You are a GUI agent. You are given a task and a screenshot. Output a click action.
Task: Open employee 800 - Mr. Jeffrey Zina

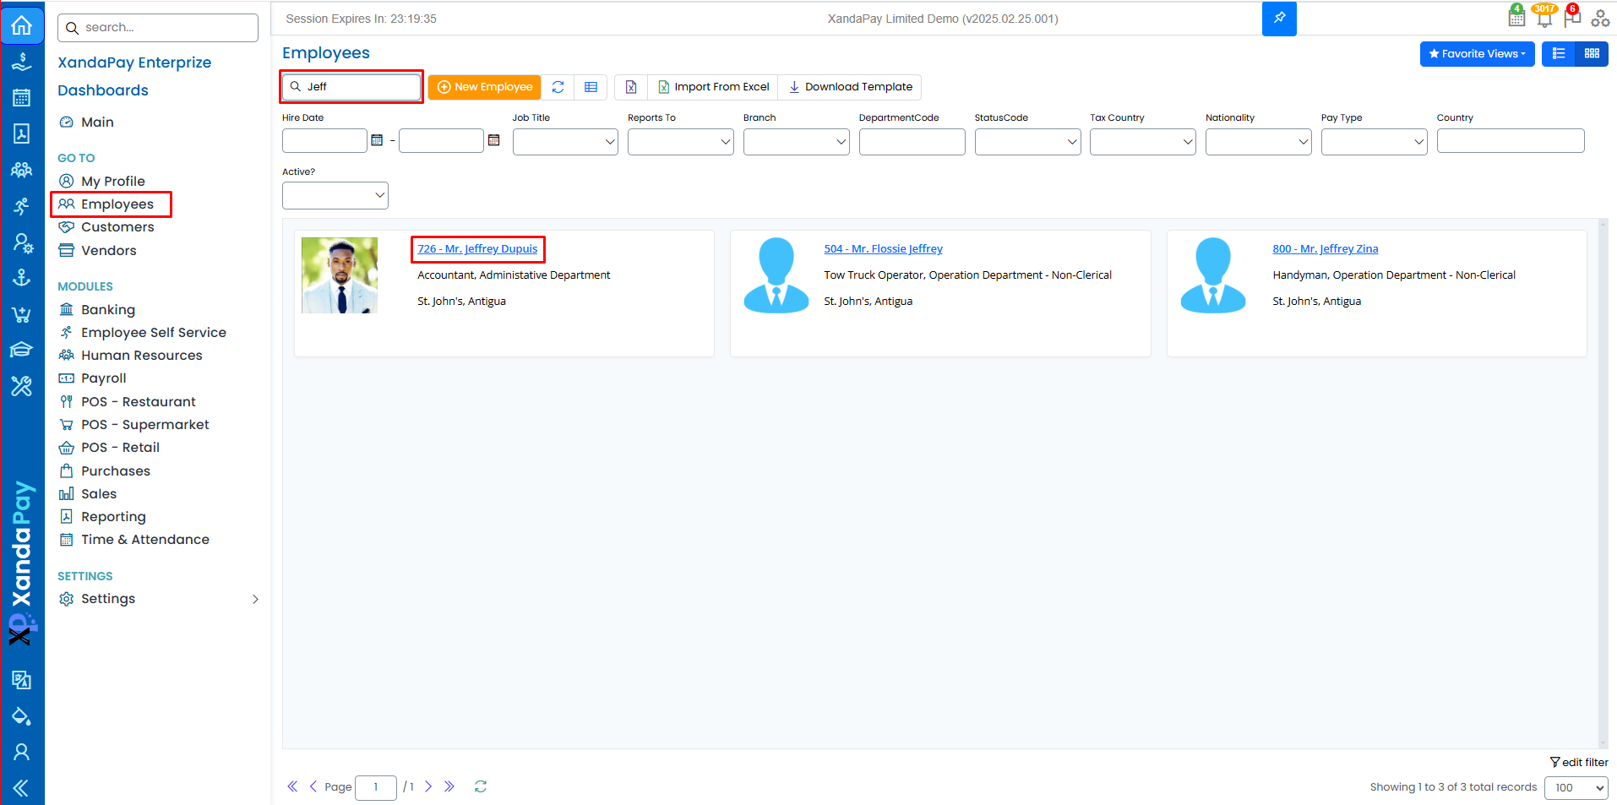coord(1326,249)
